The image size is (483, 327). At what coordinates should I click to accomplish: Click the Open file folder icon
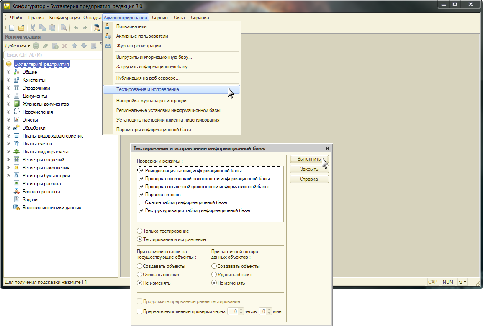pyautogui.click(x=21, y=28)
